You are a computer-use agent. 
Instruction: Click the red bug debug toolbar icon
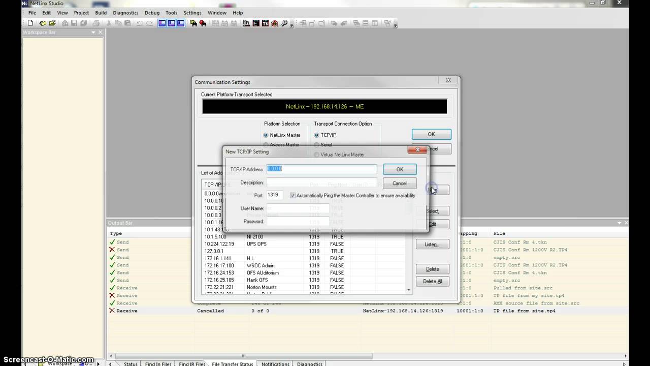pos(275,23)
